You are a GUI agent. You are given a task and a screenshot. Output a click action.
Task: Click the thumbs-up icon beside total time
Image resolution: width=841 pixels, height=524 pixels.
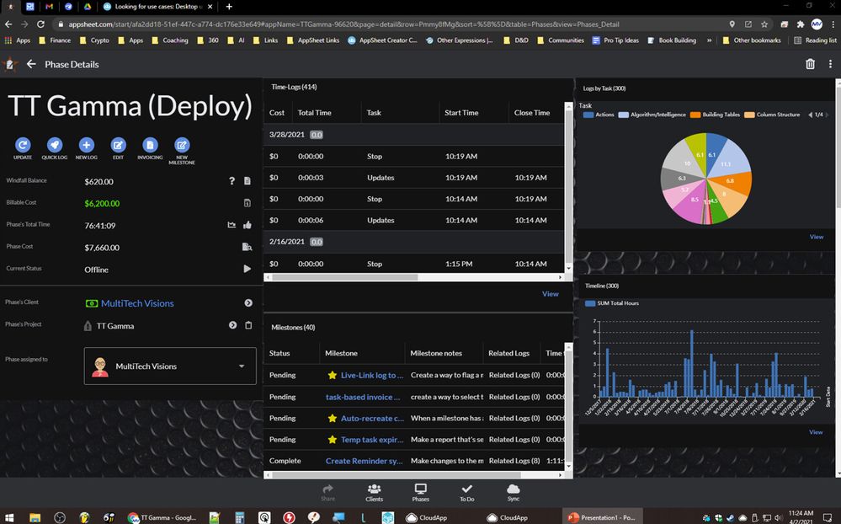248,225
